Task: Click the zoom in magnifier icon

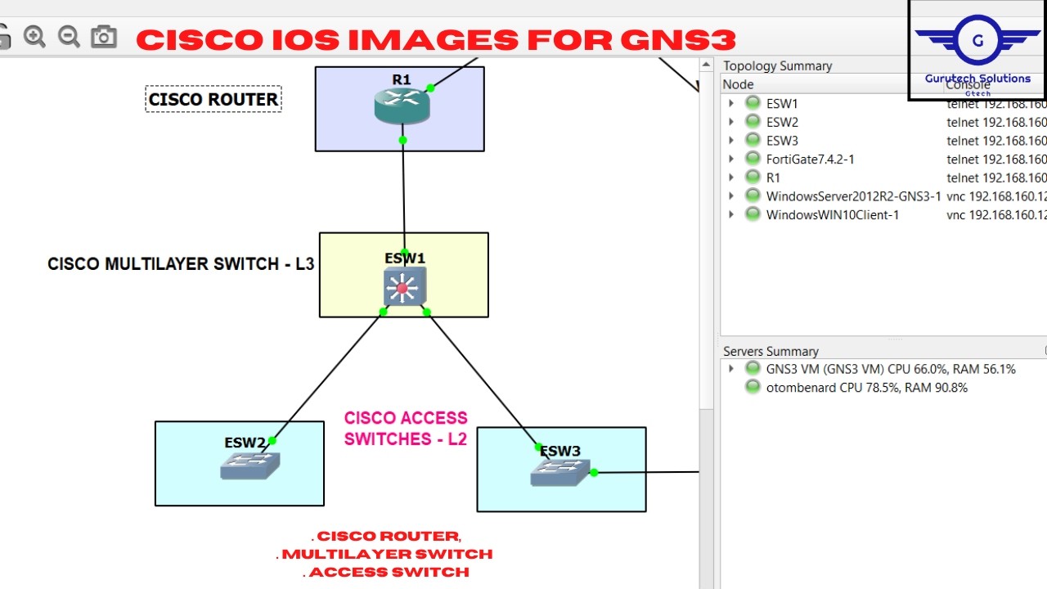Action: (x=34, y=37)
